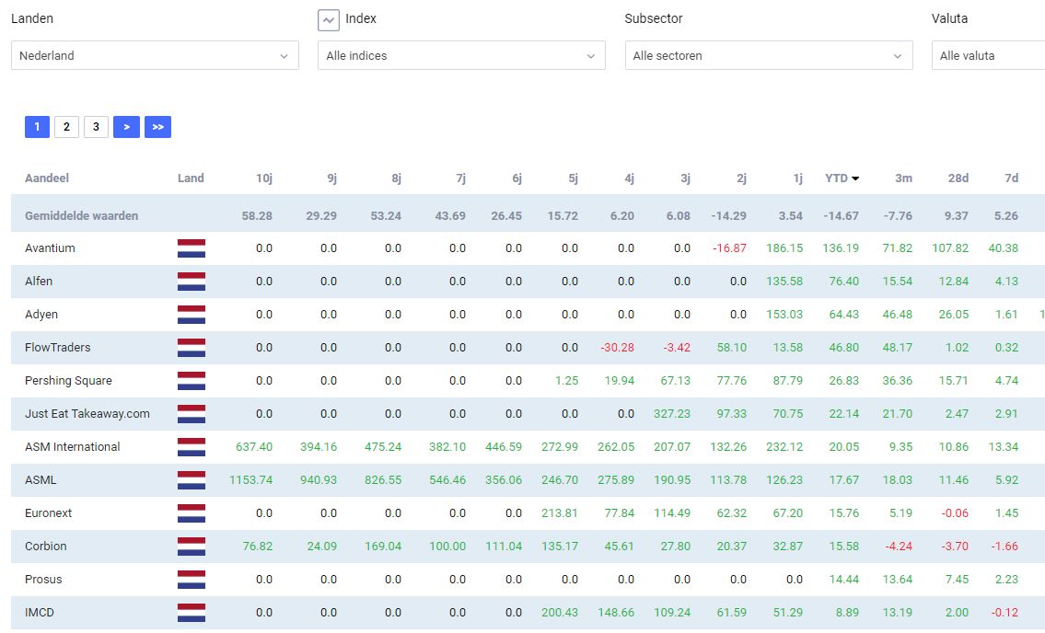Image resolution: width=1045 pixels, height=633 pixels.
Task: Go to page 2 of results
Action: pos(66,127)
